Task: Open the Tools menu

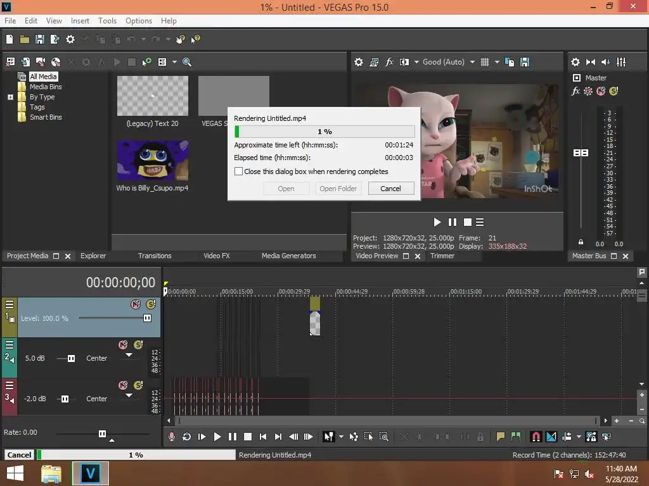Action: click(x=107, y=21)
